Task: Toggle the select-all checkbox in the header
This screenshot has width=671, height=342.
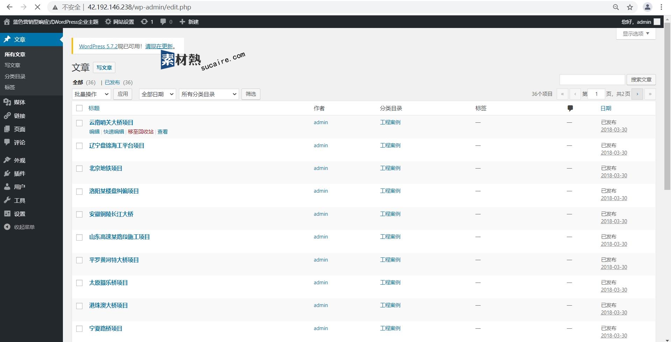Action: coord(79,108)
